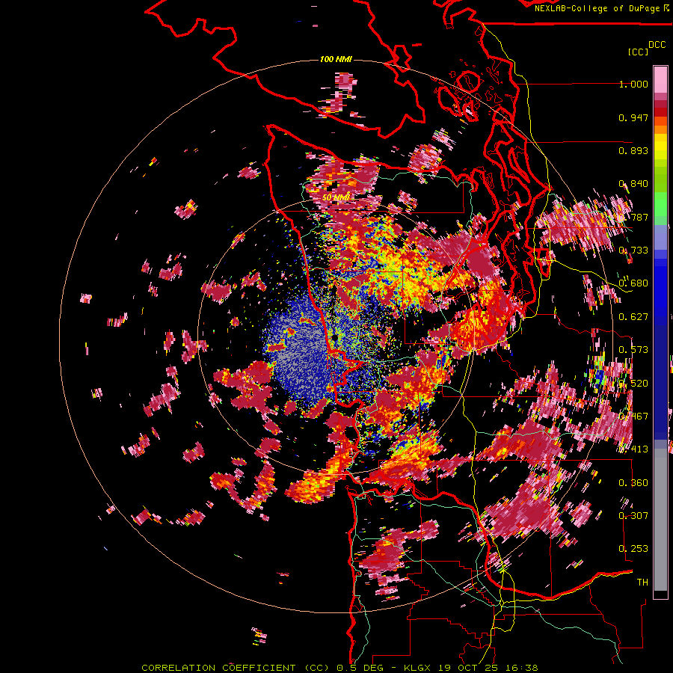Pick the light pink swatch atop color bar

point(660,79)
